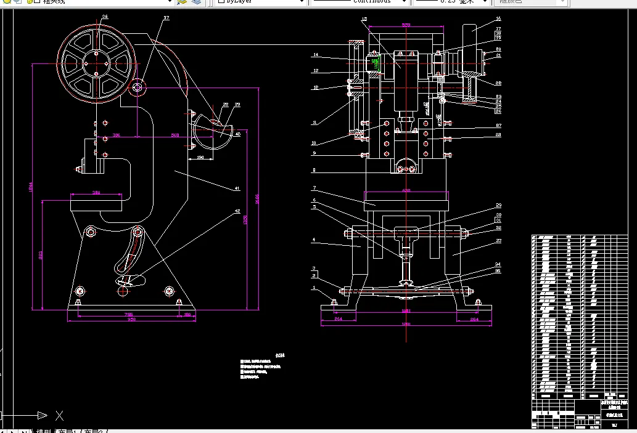Open the 粗实线 layer dropdown list
Viewport: 637px width, 433px height.
pyautogui.click(x=170, y=1)
